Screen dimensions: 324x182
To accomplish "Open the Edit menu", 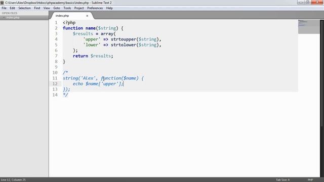I will pyautogui.click(x=12, y=8).
